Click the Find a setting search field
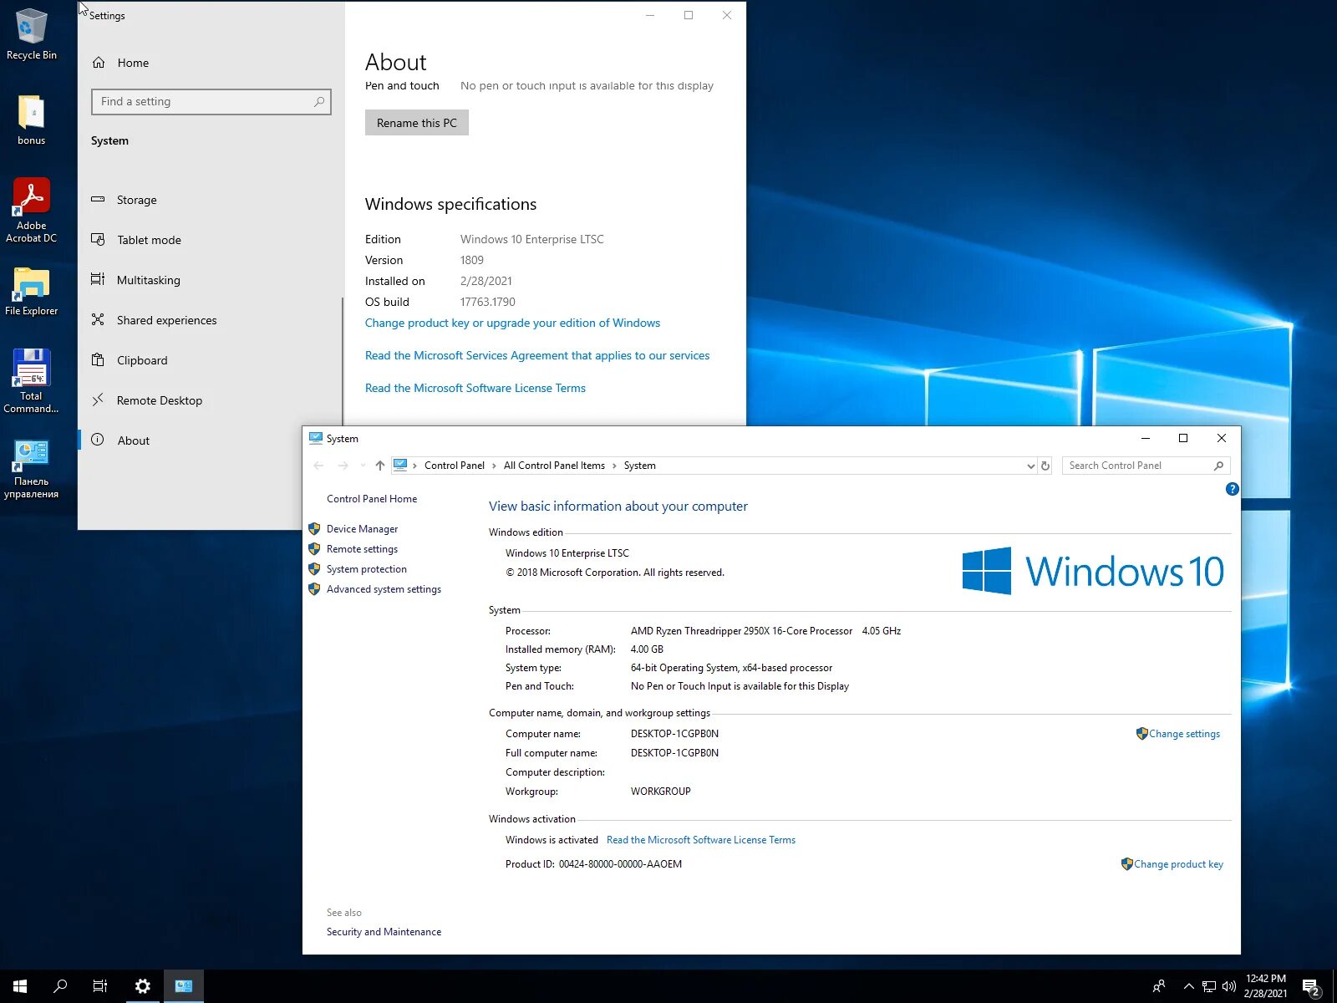 [211, 102]
